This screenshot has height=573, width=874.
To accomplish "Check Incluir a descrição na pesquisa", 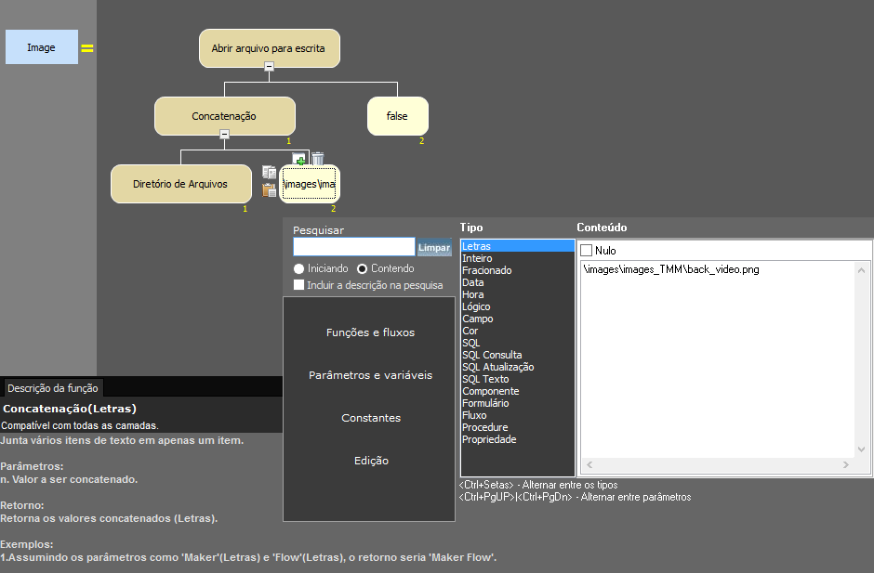I will pyautogui.click(x=299, y=285).
